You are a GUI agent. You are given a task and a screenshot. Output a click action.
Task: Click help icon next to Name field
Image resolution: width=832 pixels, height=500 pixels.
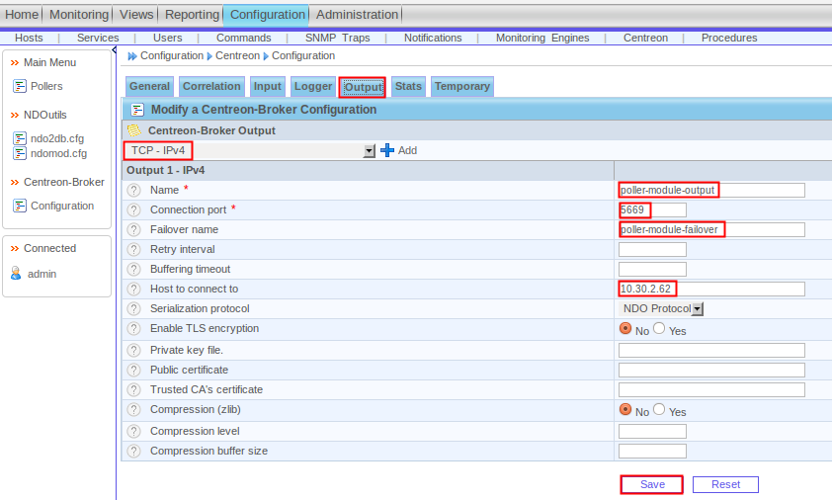(x=133, y=190)
